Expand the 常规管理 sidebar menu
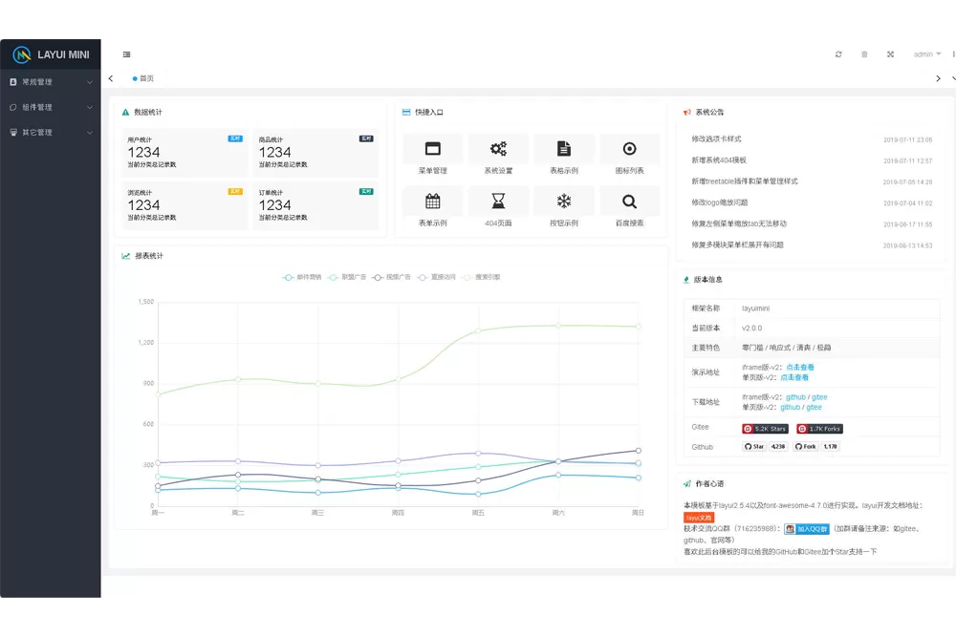Viewport: 956px width, 637px height. (50, 82)
